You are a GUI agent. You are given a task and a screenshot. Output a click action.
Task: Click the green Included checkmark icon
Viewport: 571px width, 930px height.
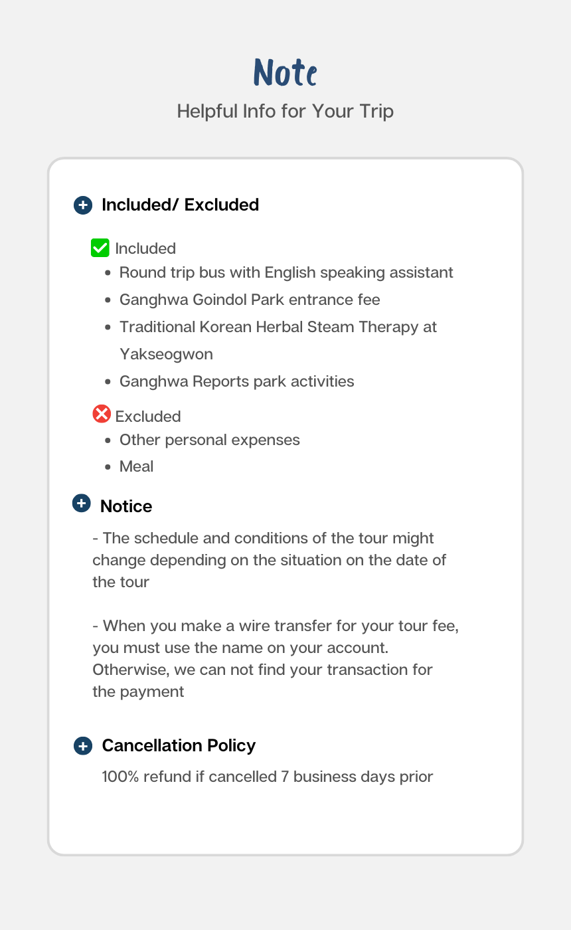point(100,248)
